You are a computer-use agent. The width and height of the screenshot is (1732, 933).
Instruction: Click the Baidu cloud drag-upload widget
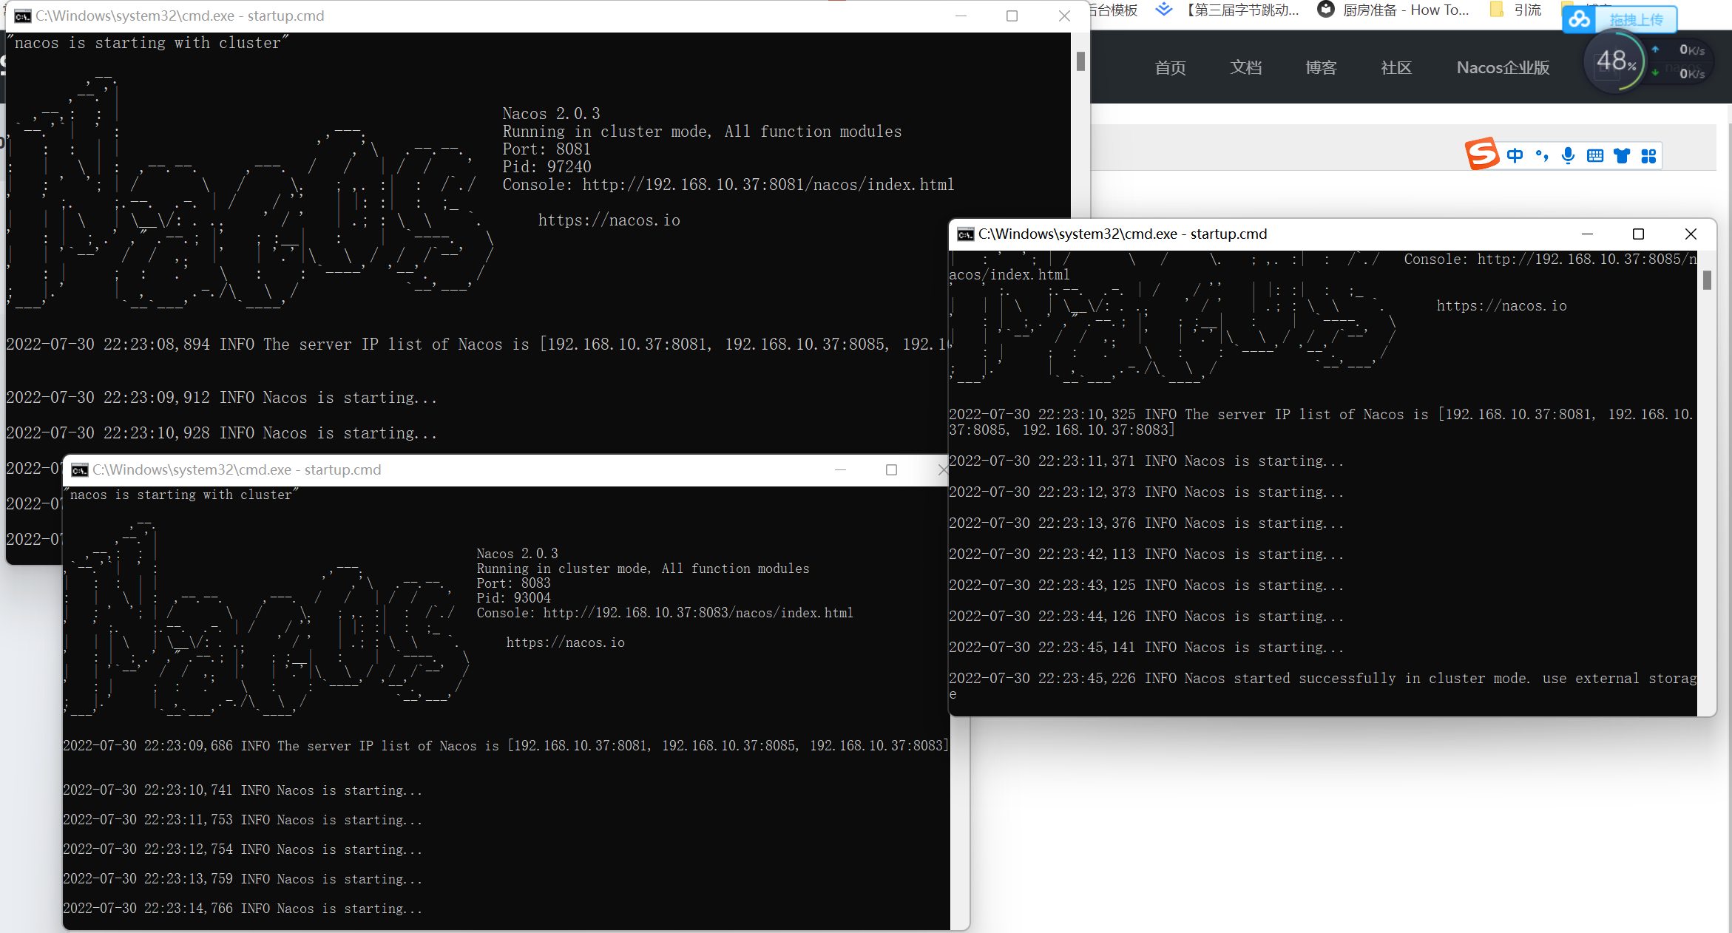pyautogui.click(x=1620, y=19)
